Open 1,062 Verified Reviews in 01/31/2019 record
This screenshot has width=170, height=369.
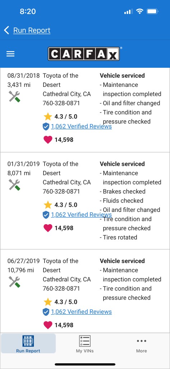pyautogui.click(x=81, y=215)
